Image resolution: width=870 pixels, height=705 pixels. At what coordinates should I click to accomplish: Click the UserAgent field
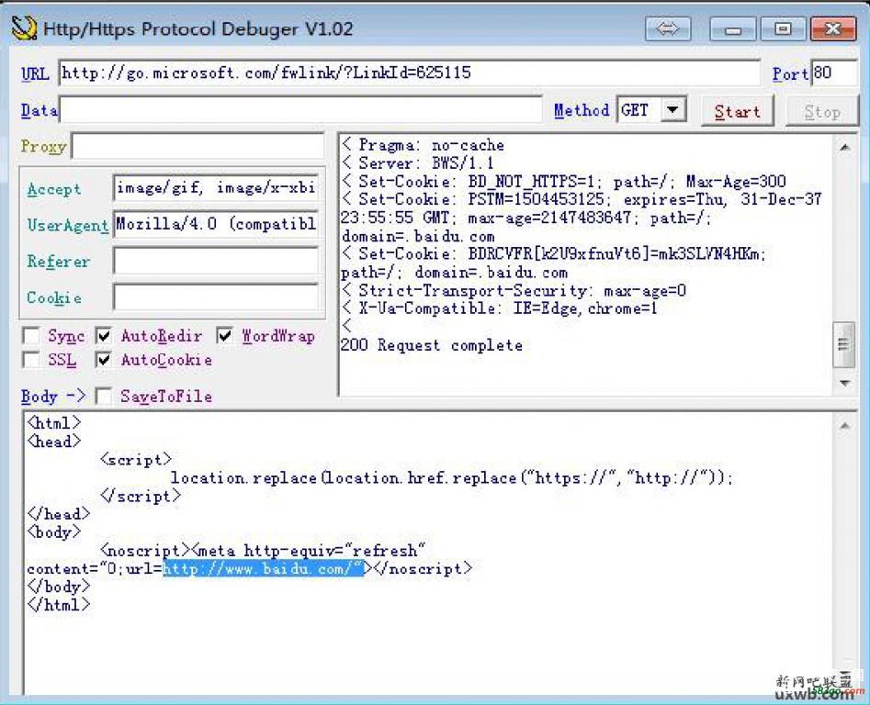pos(216,224)
